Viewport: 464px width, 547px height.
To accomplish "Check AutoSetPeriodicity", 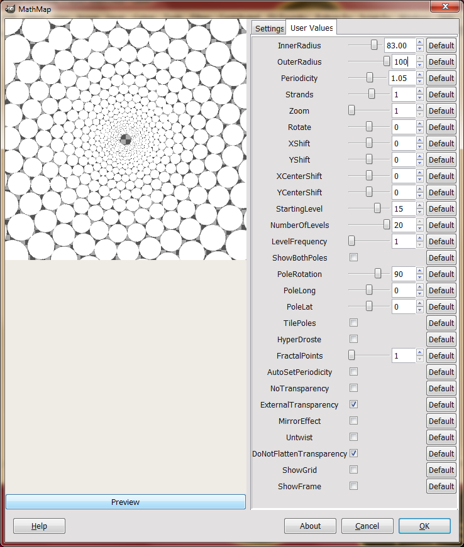I will [x=353, y=372].
